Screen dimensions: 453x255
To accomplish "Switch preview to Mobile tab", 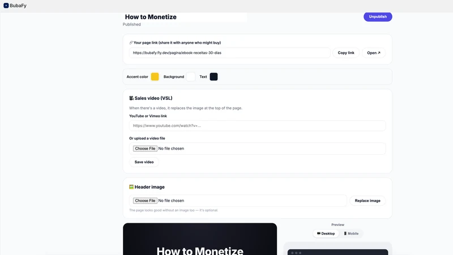I will pyautogui.click(x=351, y=233).
